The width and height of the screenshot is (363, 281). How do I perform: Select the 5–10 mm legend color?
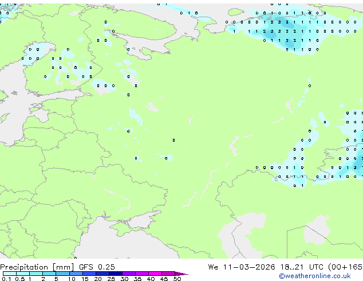63,274
